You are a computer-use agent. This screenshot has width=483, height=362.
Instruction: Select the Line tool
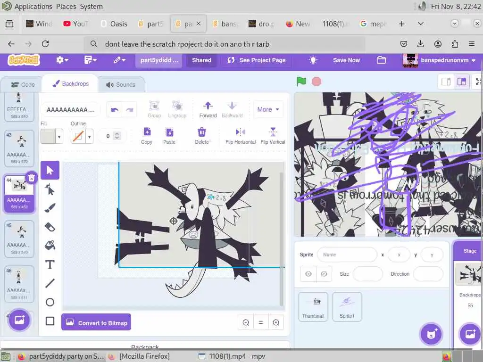50,283
